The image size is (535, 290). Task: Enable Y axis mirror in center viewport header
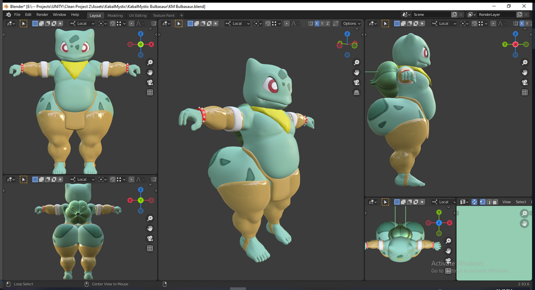[322, 23]
